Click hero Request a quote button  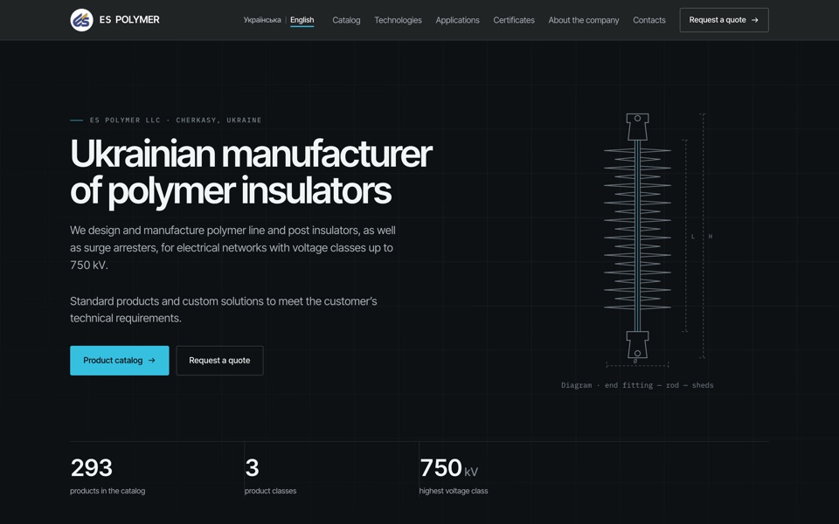pos(219,361)
